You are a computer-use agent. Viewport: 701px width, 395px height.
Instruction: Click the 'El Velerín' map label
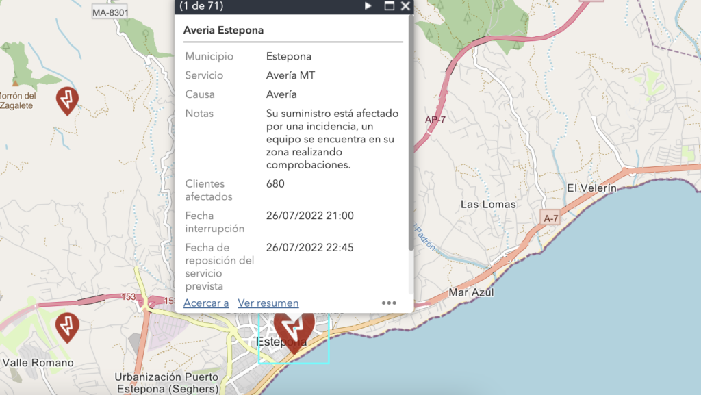592,188
